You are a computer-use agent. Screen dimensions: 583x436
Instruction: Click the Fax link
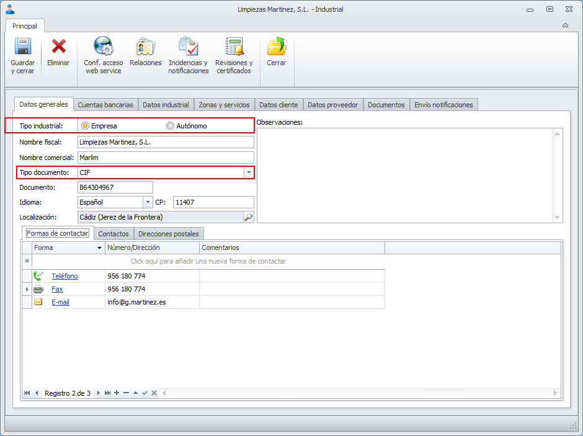click(x=57, y=289)
